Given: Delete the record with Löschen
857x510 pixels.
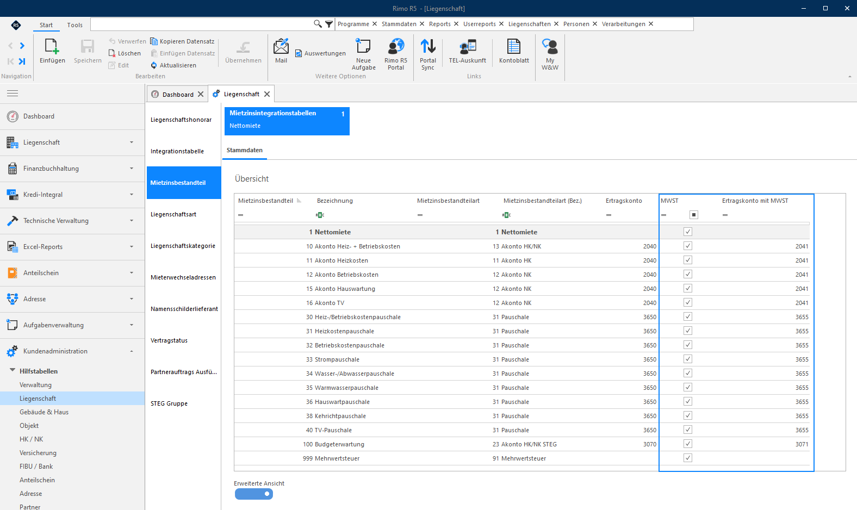Looking at the screenshot, I should point(125,53).
